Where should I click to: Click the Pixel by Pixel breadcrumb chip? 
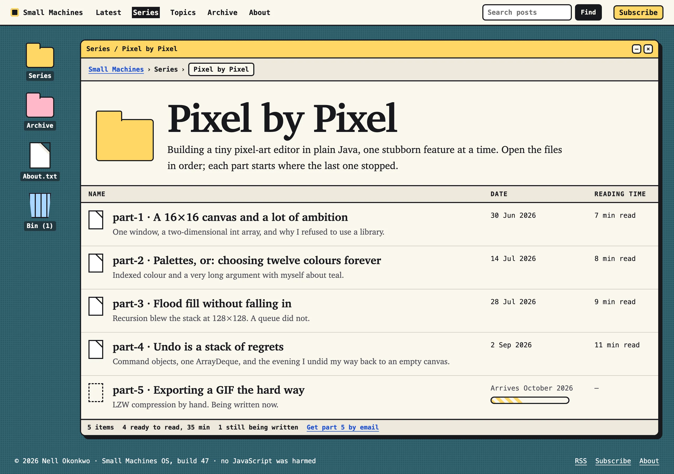click(x=221, y=69)
